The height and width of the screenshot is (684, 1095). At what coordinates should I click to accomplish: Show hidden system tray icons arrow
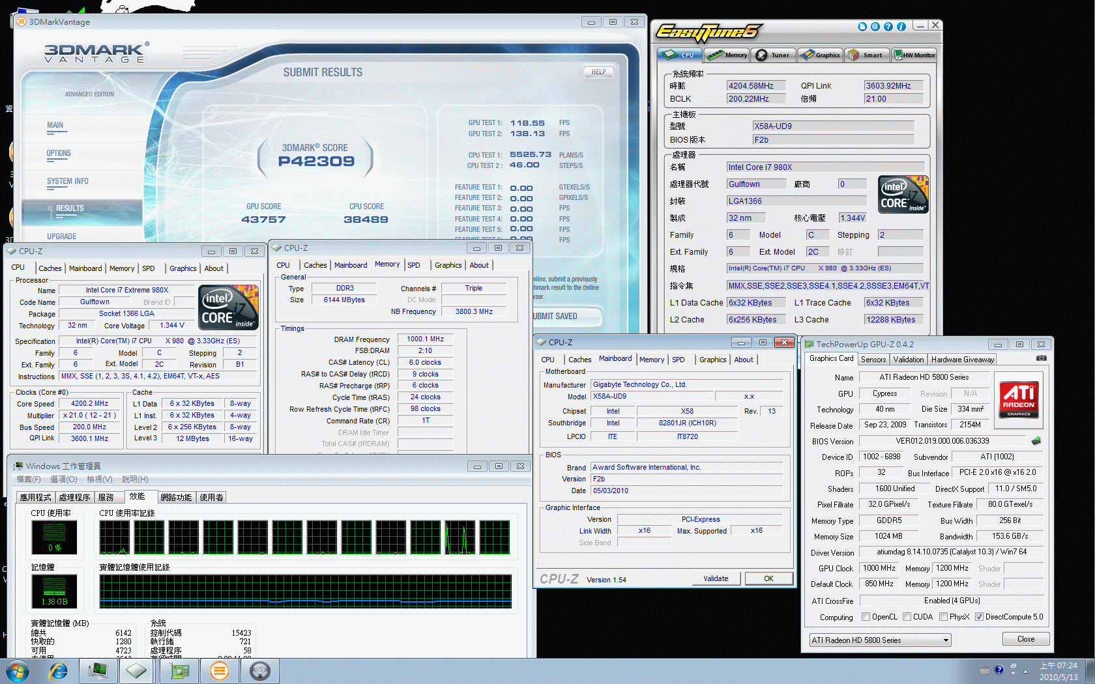click(x=1025, y=671)
